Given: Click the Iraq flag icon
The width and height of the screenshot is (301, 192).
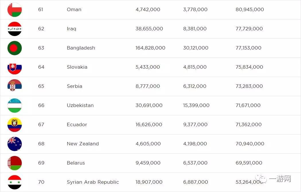Looking at the screenshot, I should tap(15, 29).
